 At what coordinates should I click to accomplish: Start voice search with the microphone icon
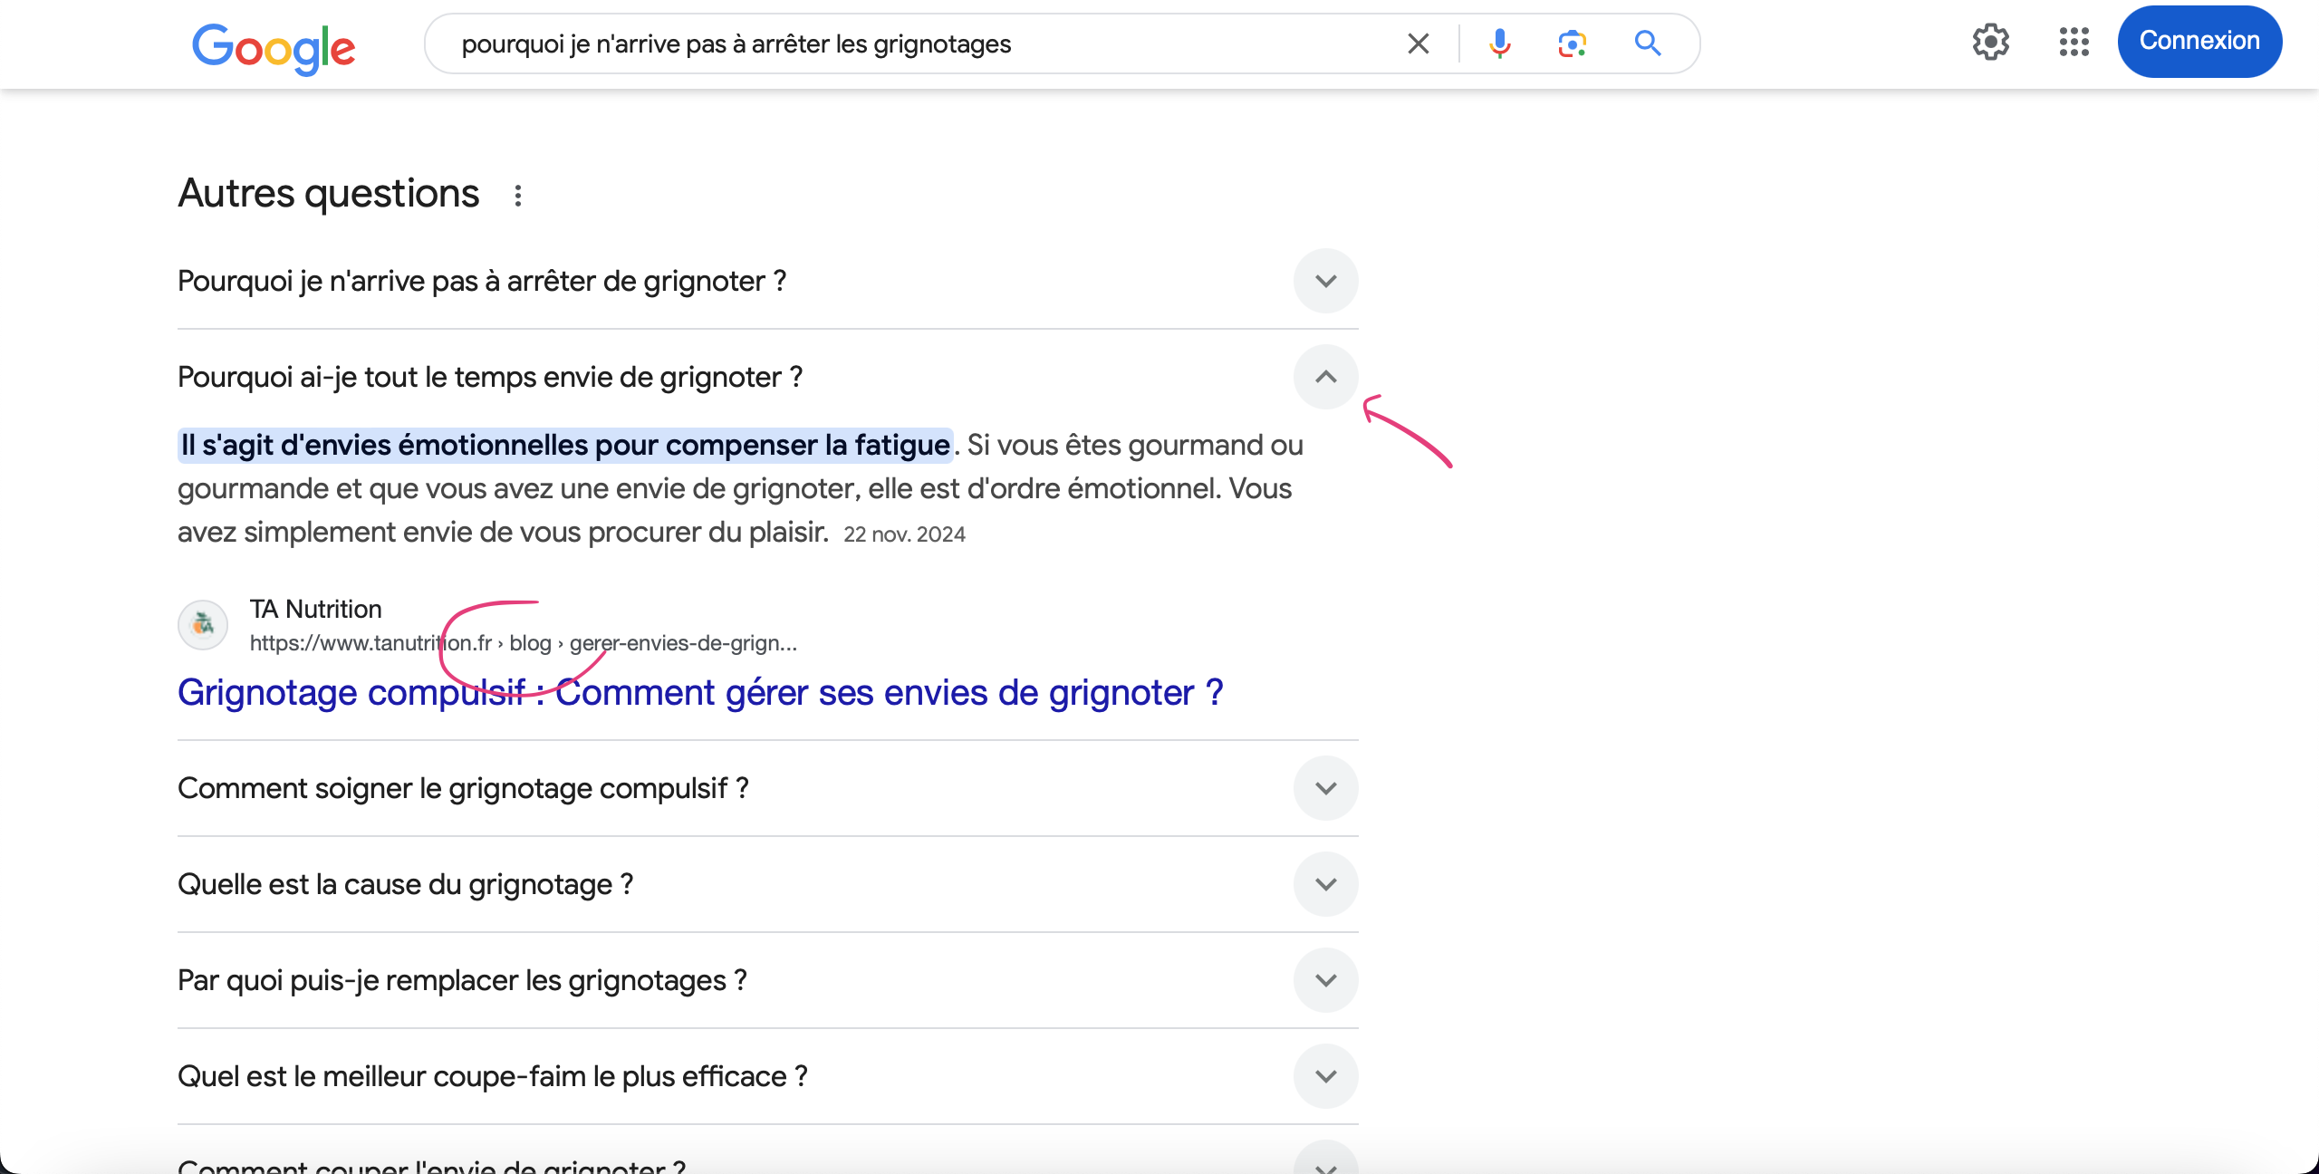point(1500,43)
